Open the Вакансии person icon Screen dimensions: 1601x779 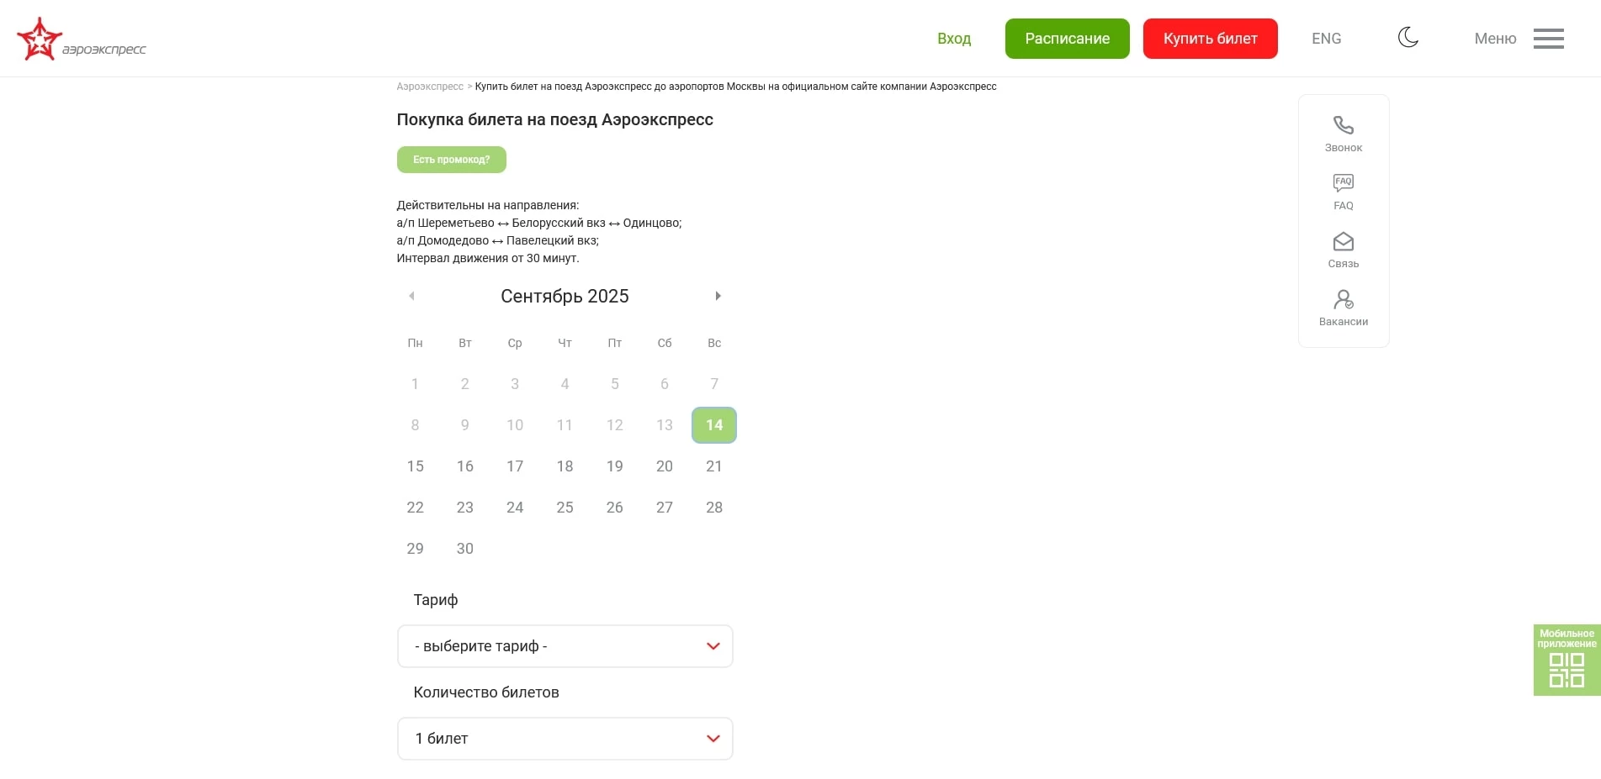pyautogui.click(x=1343, y=300)
